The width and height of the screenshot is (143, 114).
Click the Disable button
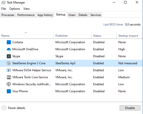pyautogui.click(x=130, y=108)
